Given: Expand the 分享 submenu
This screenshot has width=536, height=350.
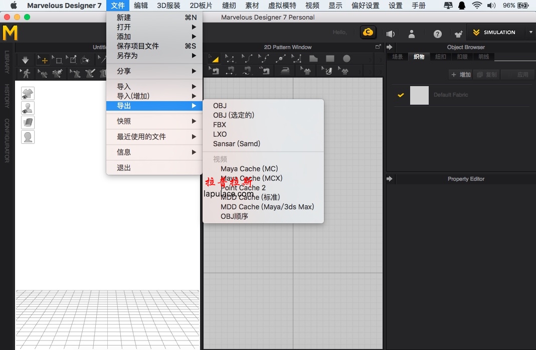Looking at the screenshot, I should [154, 71].
